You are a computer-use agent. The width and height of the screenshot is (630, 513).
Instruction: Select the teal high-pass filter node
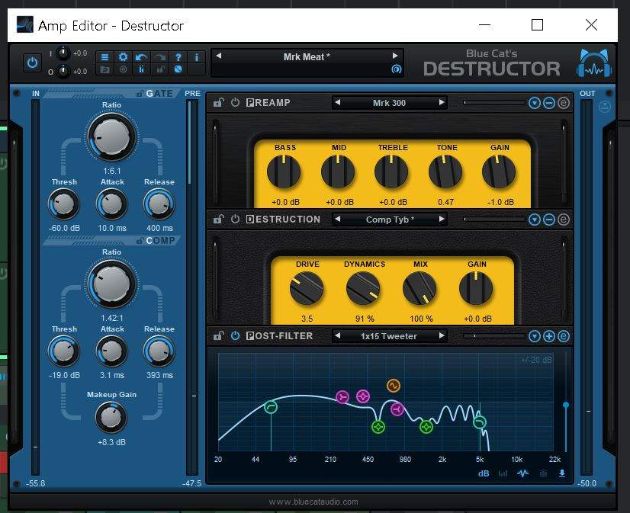[272, 407]
